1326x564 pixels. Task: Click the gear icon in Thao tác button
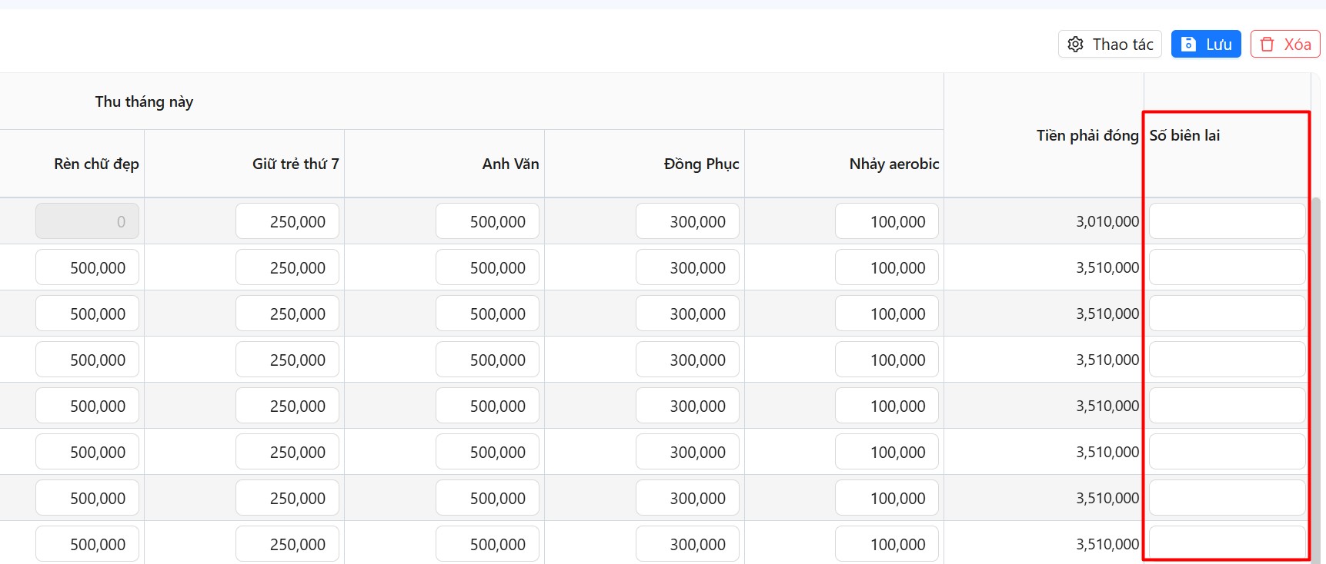[x=1075, y=45]
